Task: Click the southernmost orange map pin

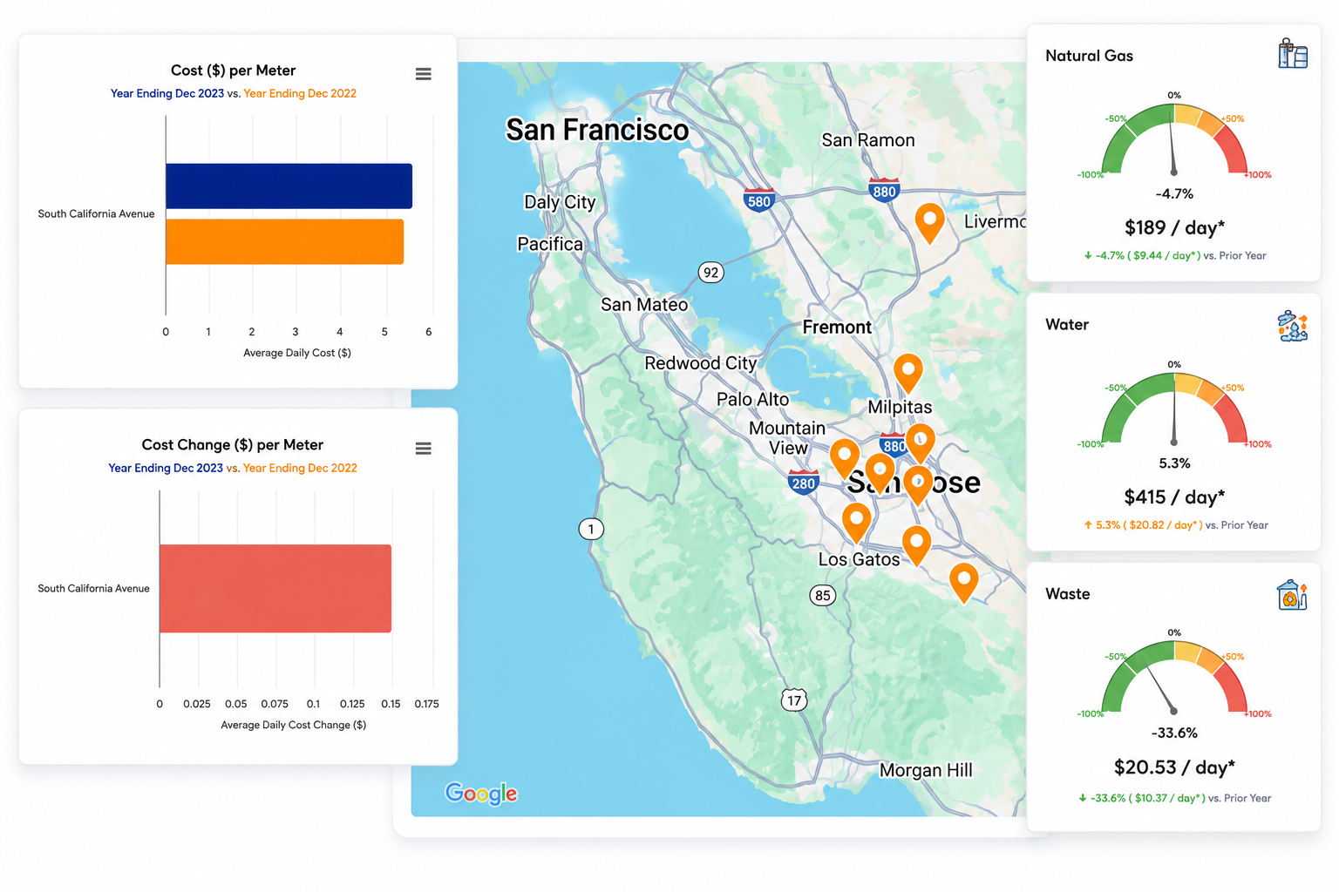Action: click(x=963, y=583)
